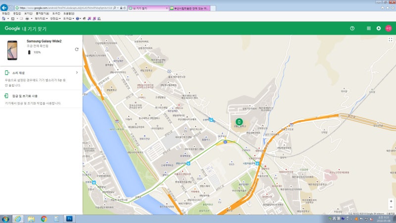
Task: Expand the 소리 재생 chevron arrow
Action: [x=77, y=72]
